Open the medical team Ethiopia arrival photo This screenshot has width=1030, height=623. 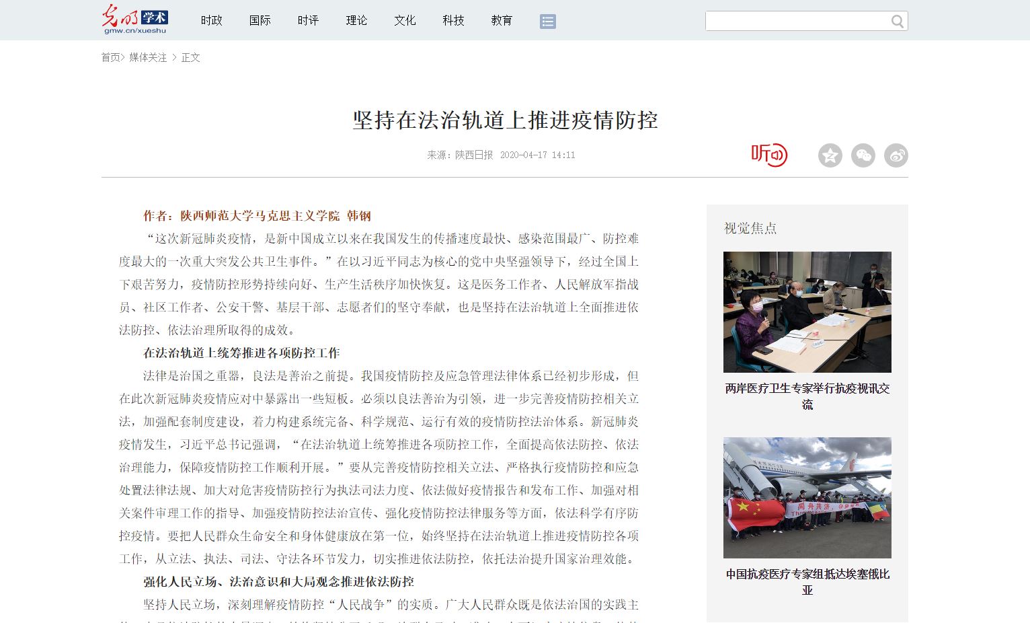pyautogui.click(x=807, y=498)
